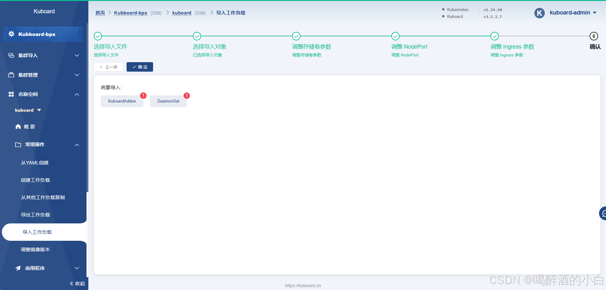The image size is (606, 290).
Task: Expand the 集群导入 menu chevron
Action: [77, 56]
